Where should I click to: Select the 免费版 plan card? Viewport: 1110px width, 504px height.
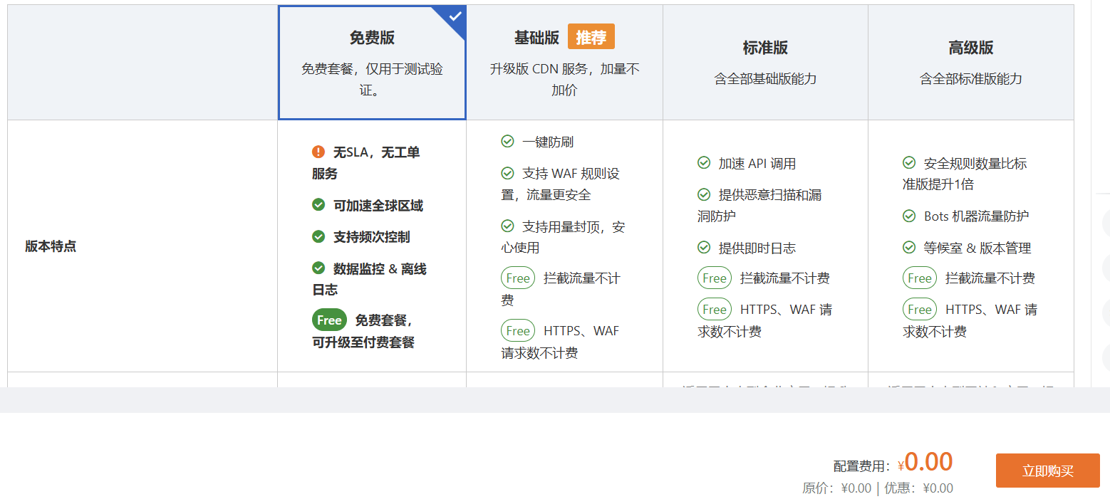pos(371,61)
